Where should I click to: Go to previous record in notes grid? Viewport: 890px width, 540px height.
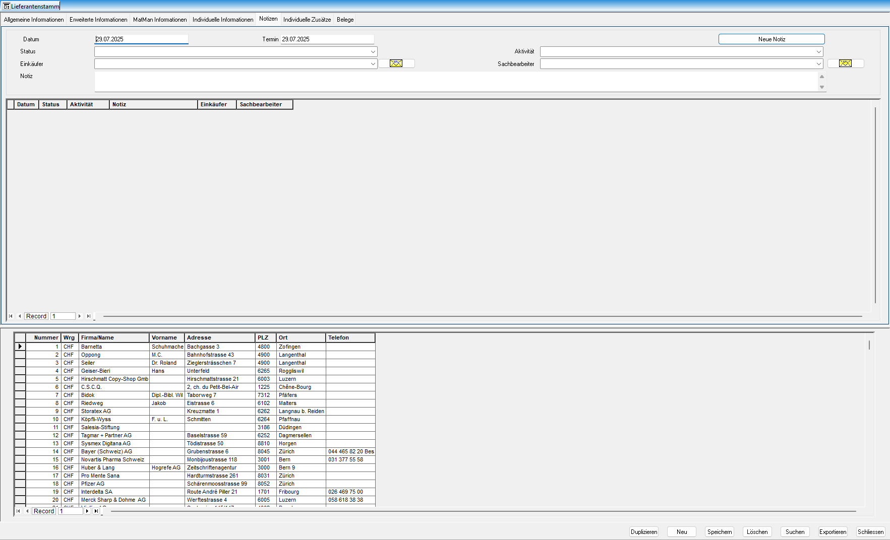click(20, 316)
